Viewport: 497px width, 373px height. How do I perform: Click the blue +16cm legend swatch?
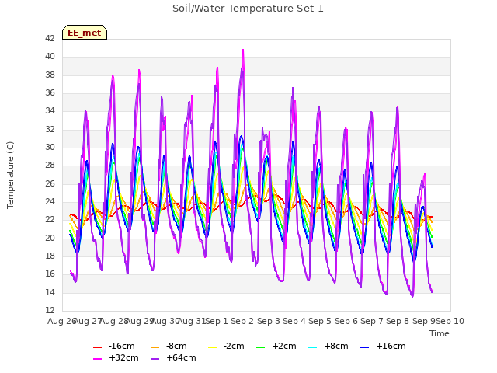(x=365, y=347)
